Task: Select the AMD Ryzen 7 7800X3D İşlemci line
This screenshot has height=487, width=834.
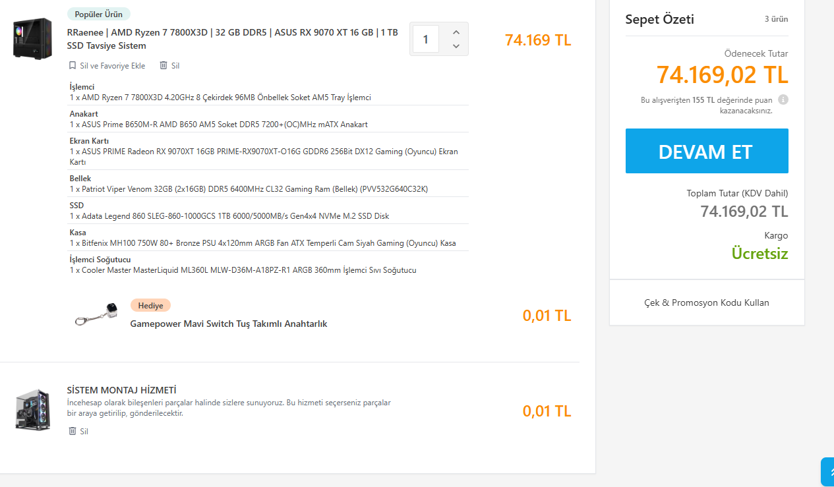Action: [220, 98]
